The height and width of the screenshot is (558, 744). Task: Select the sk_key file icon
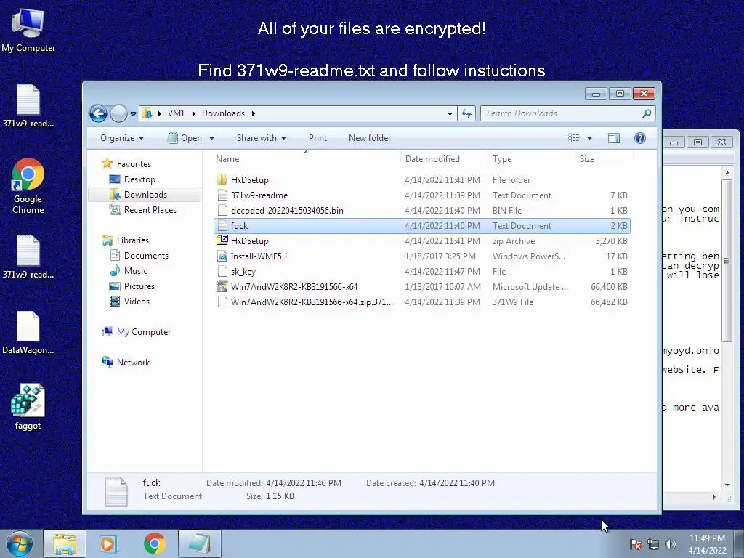pyautogui.click(x=222, y=272)
